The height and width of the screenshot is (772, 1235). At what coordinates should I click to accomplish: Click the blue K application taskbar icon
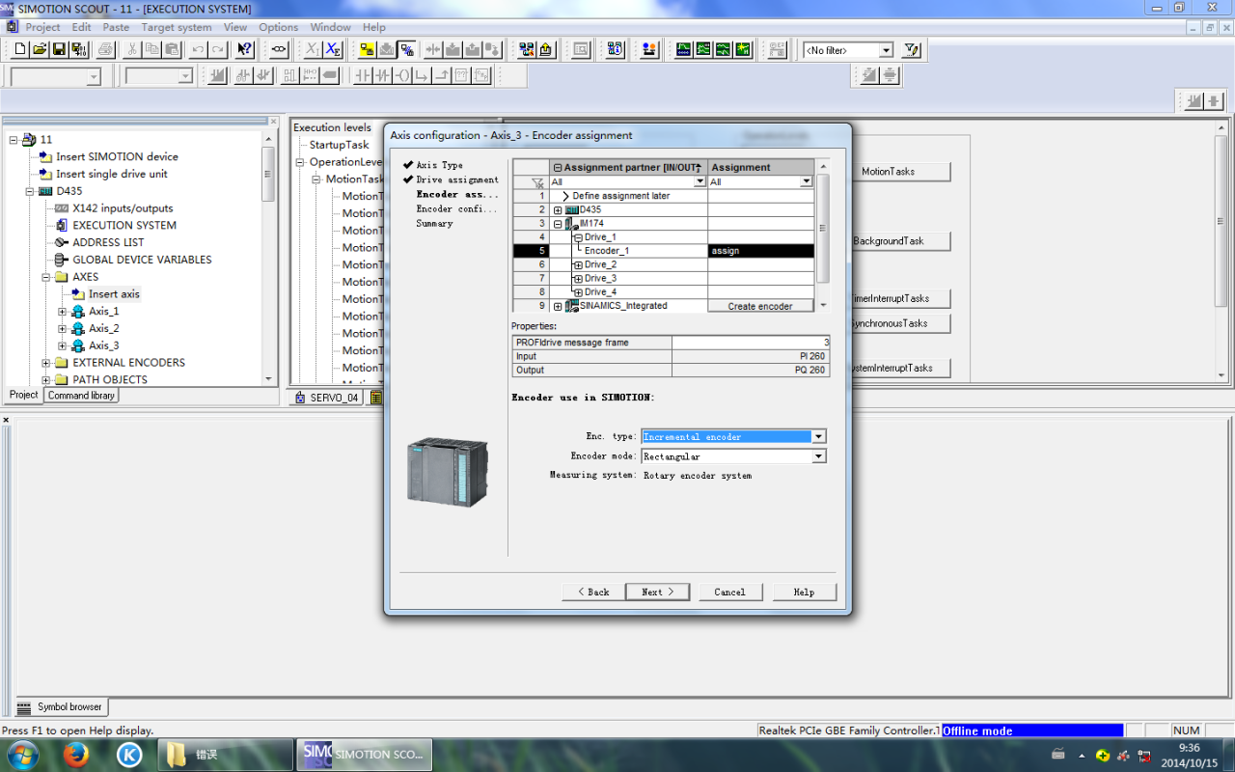pyautogui.click(x=129, y=754)
